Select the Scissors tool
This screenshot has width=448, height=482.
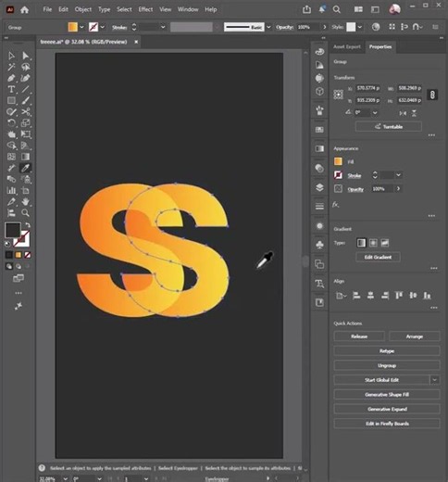25,111
